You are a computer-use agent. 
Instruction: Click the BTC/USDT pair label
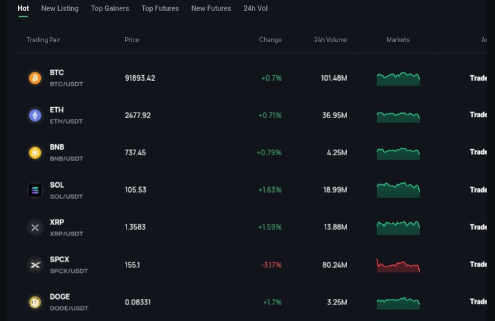coord(66,84)
